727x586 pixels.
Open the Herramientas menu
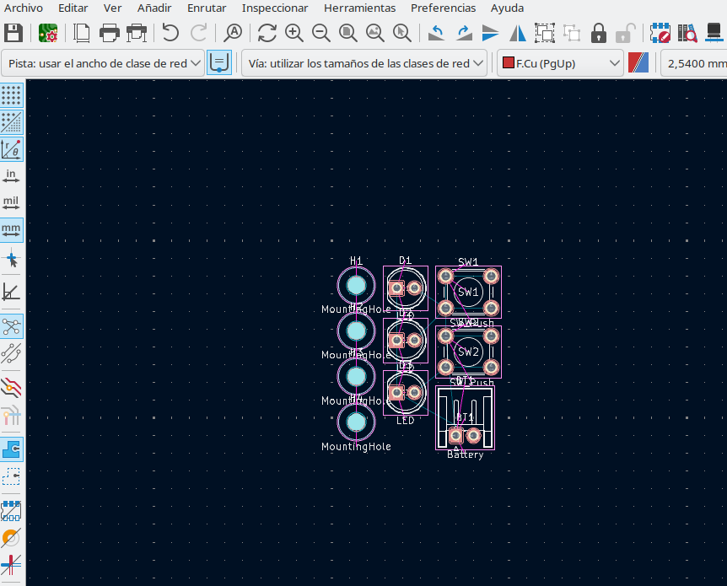point(359,8)
